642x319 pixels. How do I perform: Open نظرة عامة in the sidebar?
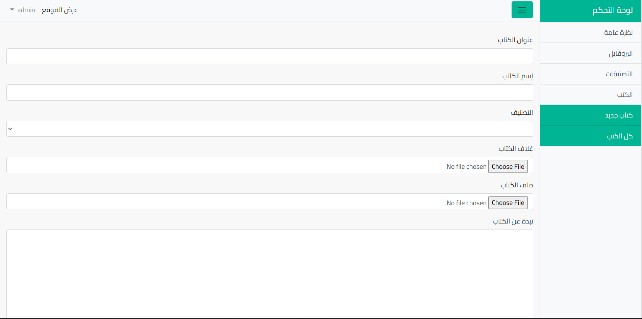coord(618,32)
